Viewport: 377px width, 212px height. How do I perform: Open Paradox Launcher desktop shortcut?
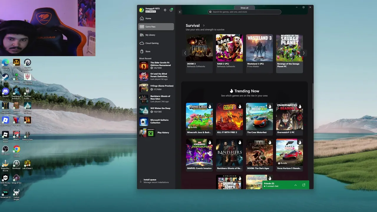(27, 65)
